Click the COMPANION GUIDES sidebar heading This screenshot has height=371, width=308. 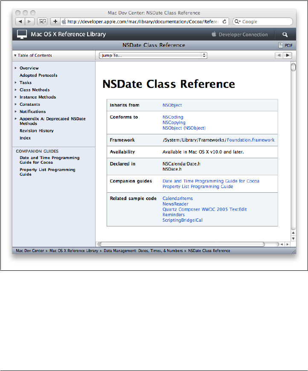(x=37, y=151)
